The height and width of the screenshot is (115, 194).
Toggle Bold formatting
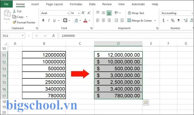point(43,20)
